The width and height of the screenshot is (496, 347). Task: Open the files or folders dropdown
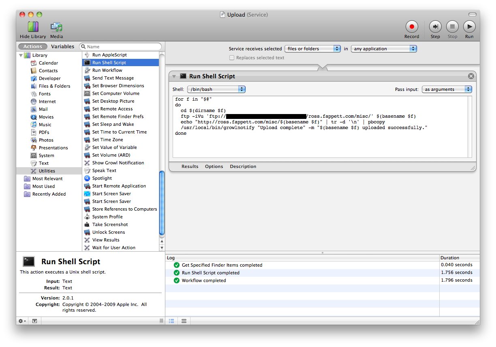[x=312, y=49]
